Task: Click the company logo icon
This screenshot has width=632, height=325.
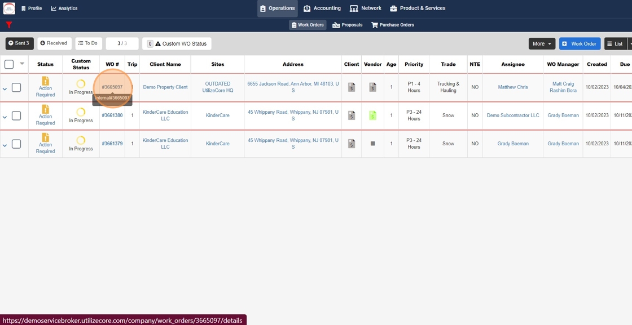Action: (x=9, y=8)
